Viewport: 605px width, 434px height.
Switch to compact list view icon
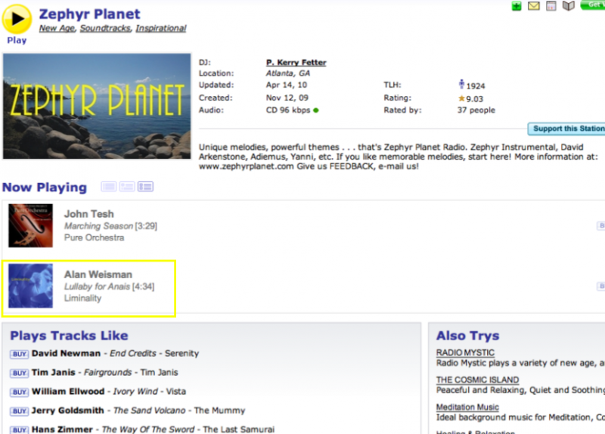pyautogui.click(x=109, y=187)
